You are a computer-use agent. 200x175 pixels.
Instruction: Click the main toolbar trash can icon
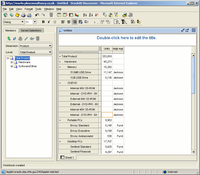tap(51, 15)
